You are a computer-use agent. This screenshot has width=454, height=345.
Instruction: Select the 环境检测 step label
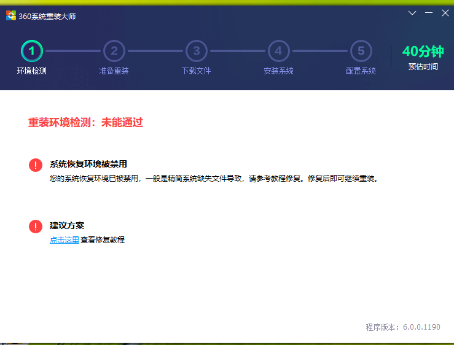click(32, 71)
